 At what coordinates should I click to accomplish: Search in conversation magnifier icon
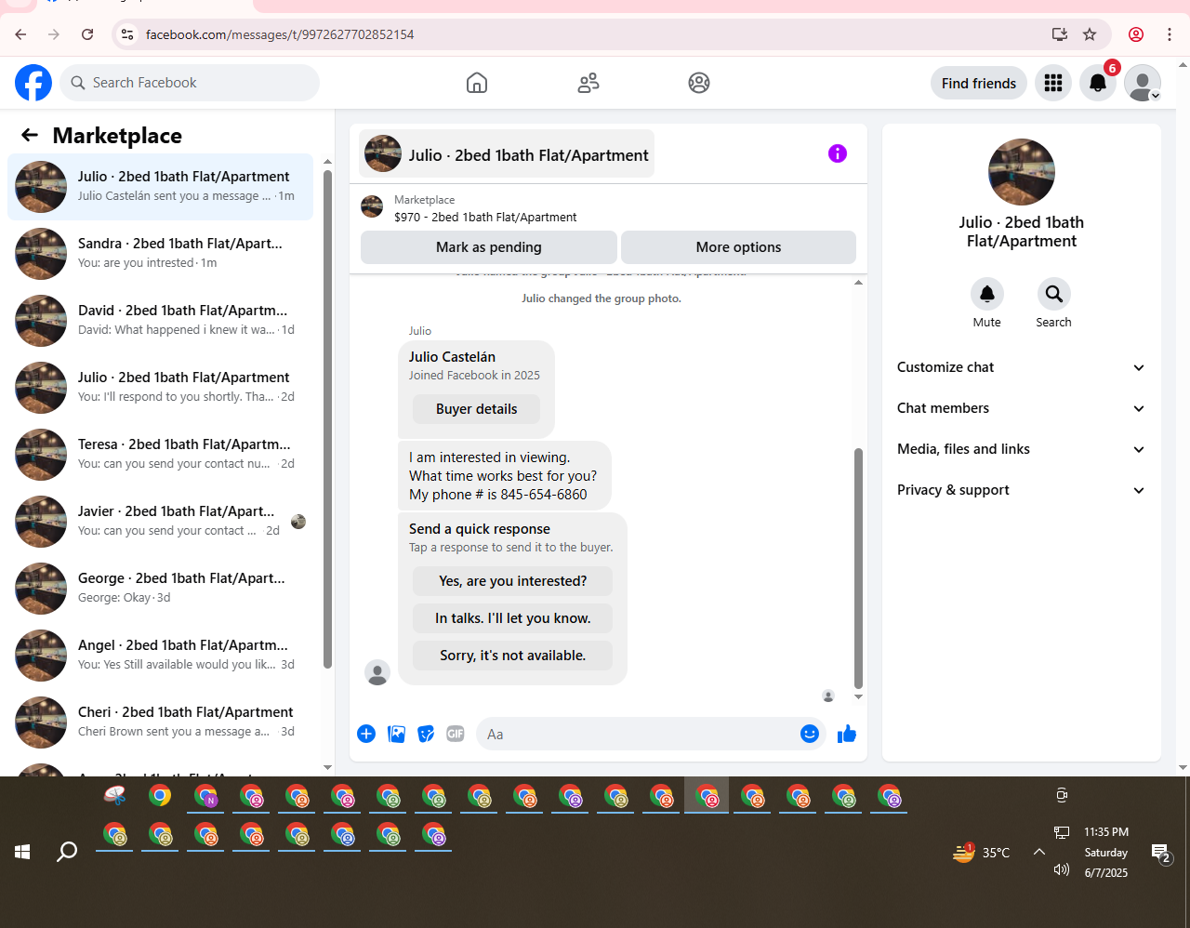pos(1054,294)
